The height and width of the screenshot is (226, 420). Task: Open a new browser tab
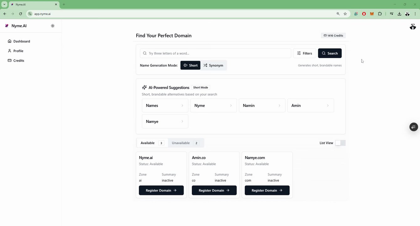point(64,4)
